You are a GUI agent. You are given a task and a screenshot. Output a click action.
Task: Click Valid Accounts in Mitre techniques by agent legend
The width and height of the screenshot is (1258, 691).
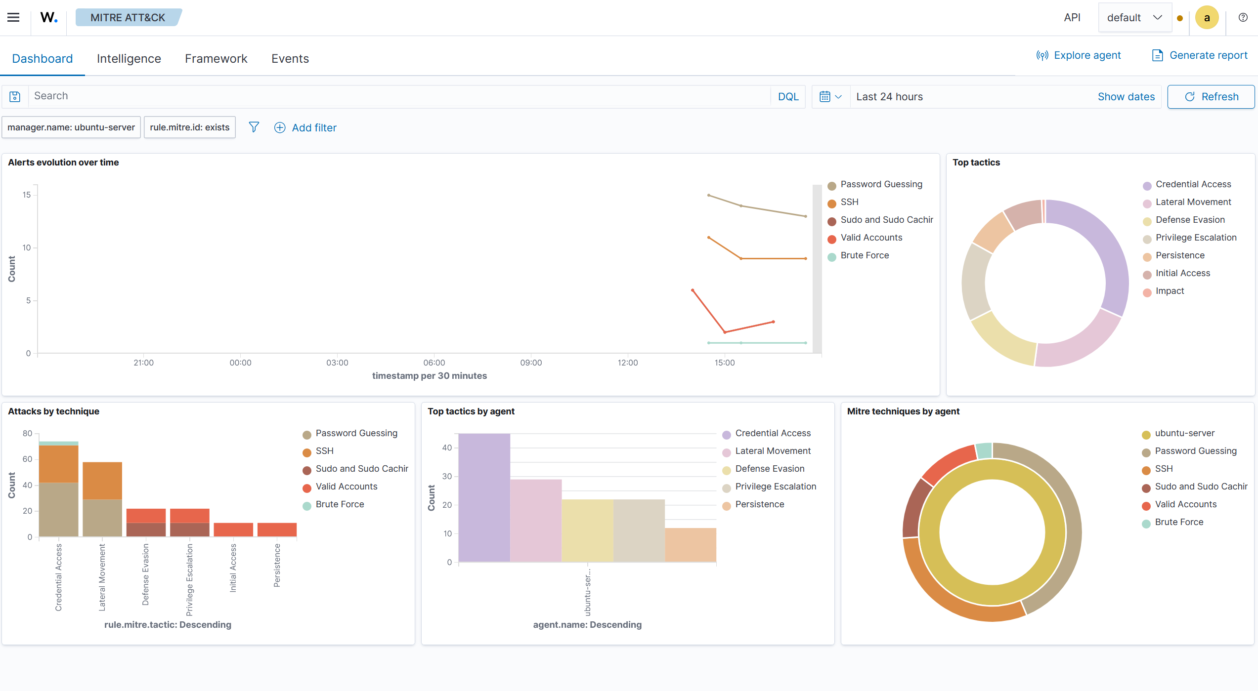(x=1185, y=504)
